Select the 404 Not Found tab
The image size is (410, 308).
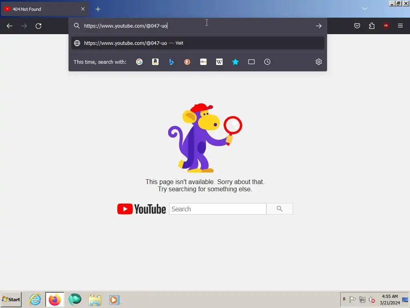45,9
